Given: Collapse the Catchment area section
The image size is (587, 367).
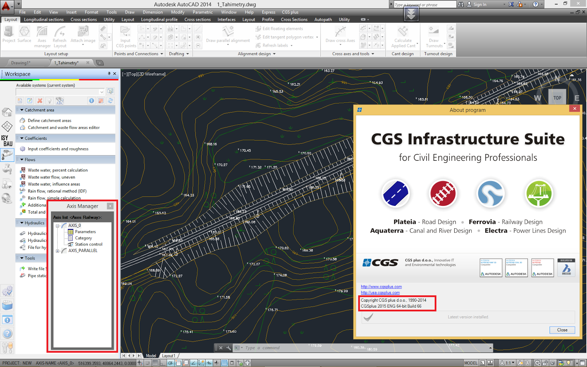Looking at the screenshot, I should tap(22, 110).
